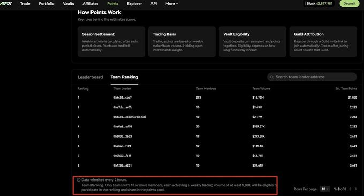Expand the More menu in the navigation bar

(171, 4)
